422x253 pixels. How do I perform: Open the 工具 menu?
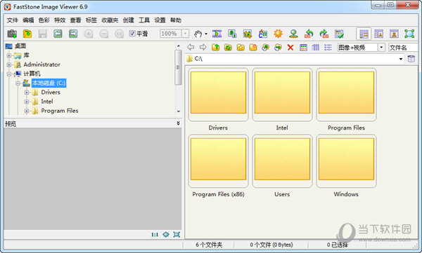[x=144, y=20]
